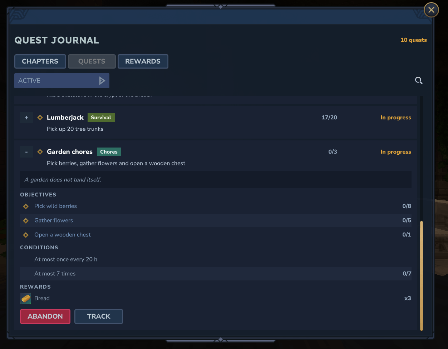Click the search magnifier icon
The width and height of the screenshot is (448, 349).
tap(419, 80)
